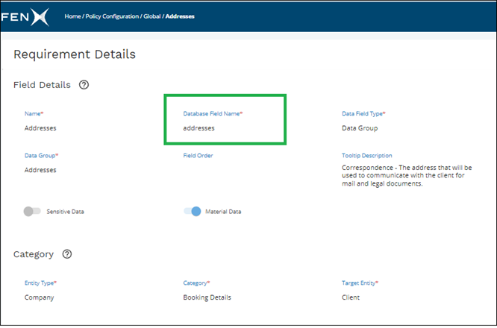Expand the Data Group field
This screenshot has width=497, height=328.
coord(40,170)
